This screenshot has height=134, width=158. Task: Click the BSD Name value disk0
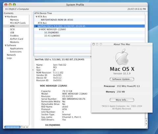point(65,107)
